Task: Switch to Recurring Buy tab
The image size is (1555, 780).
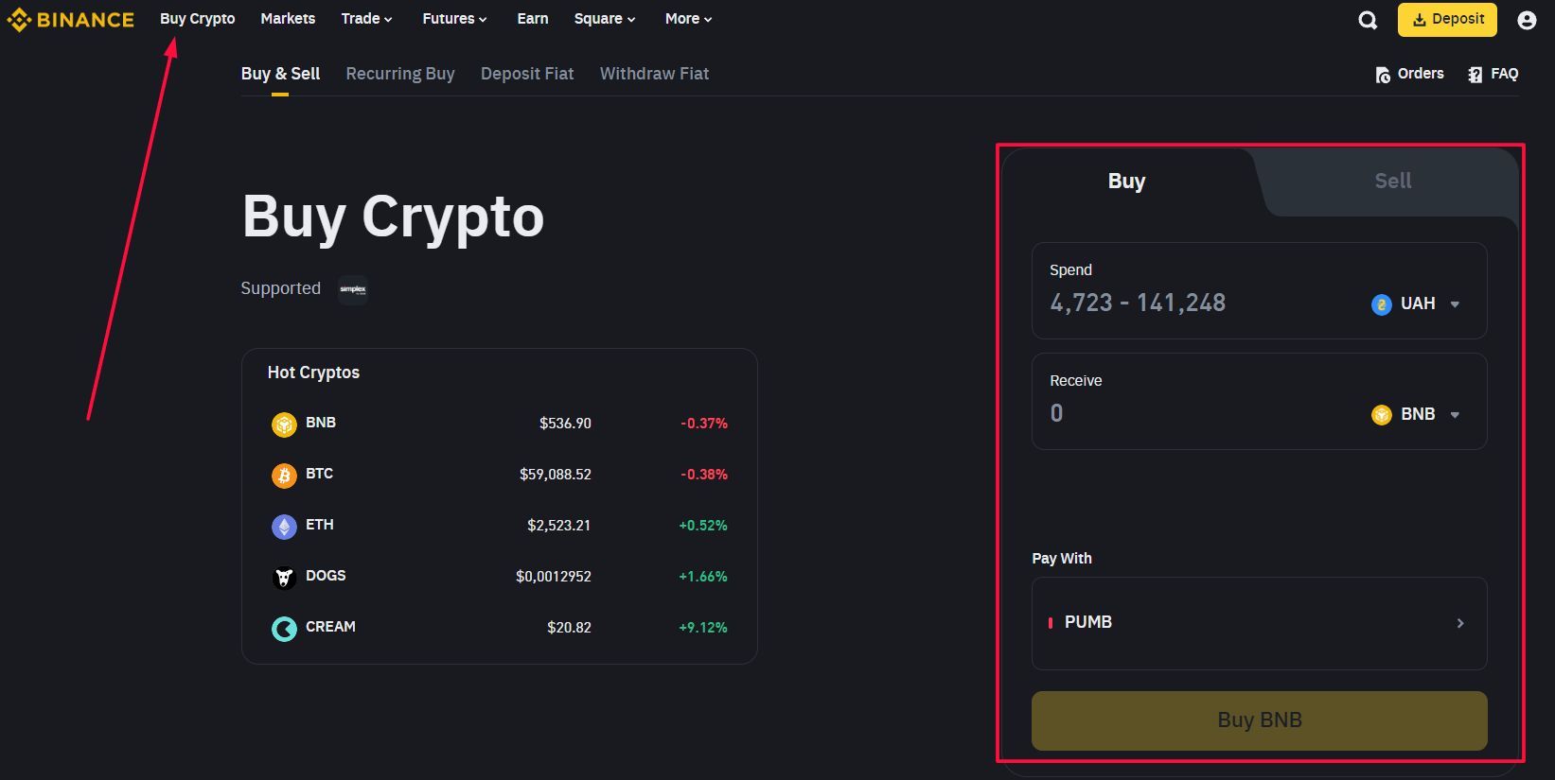Action: pyautogui.click(x=400, y=74)
